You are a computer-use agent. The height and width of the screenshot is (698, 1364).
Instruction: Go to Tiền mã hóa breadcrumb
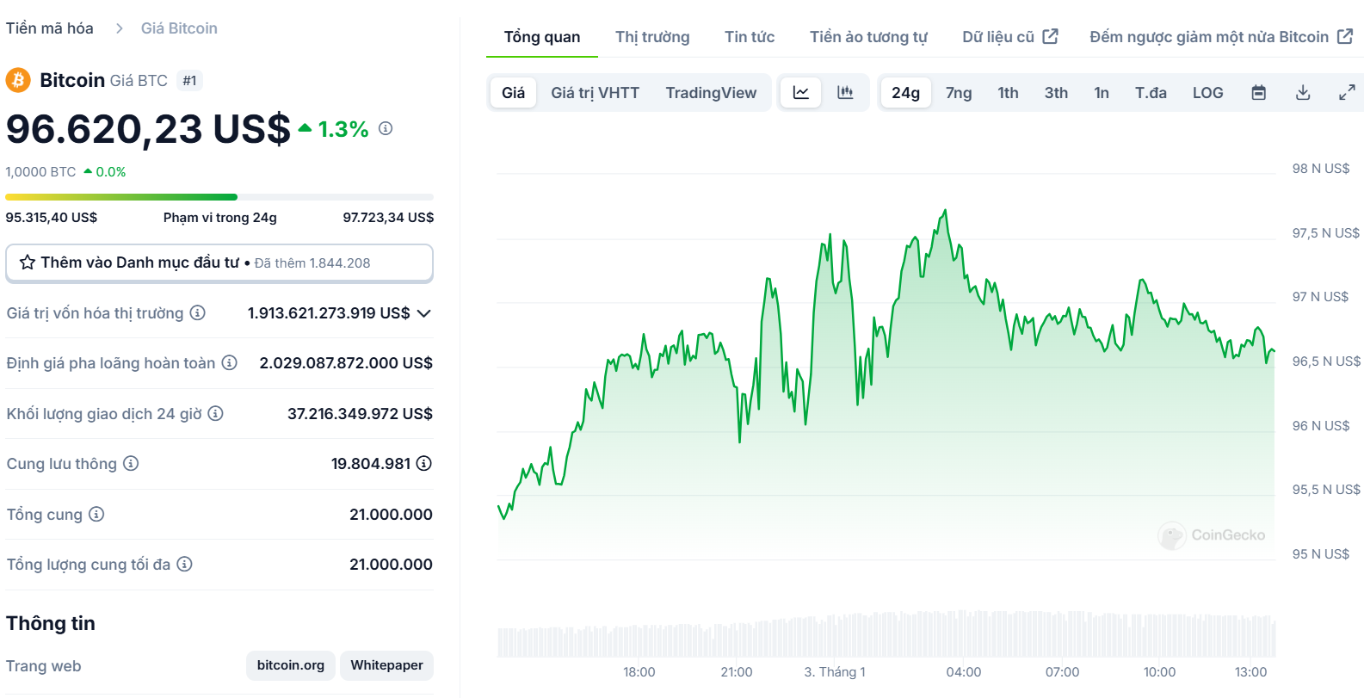click(x=50, y=28)
